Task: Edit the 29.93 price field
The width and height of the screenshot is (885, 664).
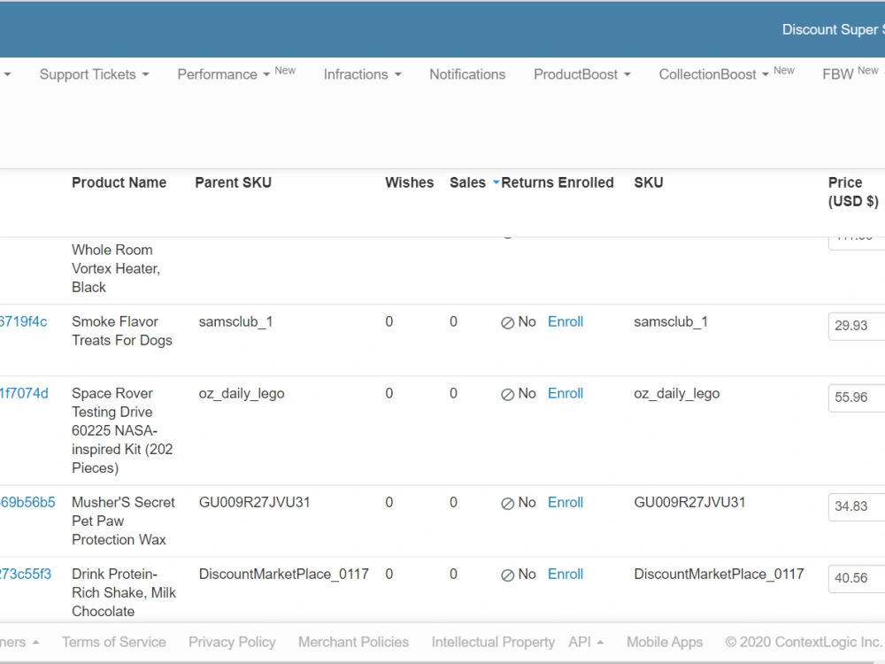Action: pos(856,326)
